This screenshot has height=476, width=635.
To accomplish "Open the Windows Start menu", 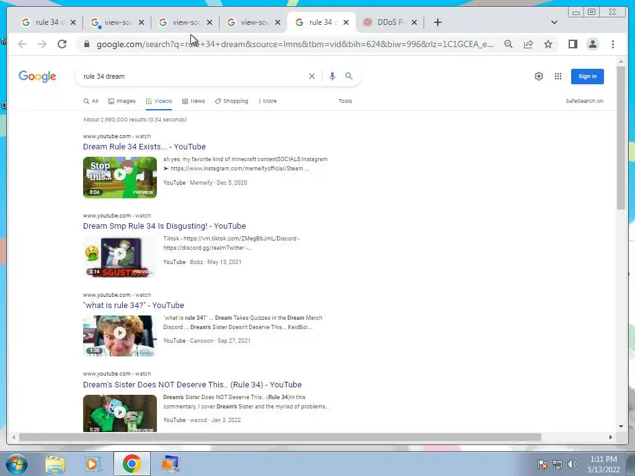I will pyautogui.click(x=16, y=464).
